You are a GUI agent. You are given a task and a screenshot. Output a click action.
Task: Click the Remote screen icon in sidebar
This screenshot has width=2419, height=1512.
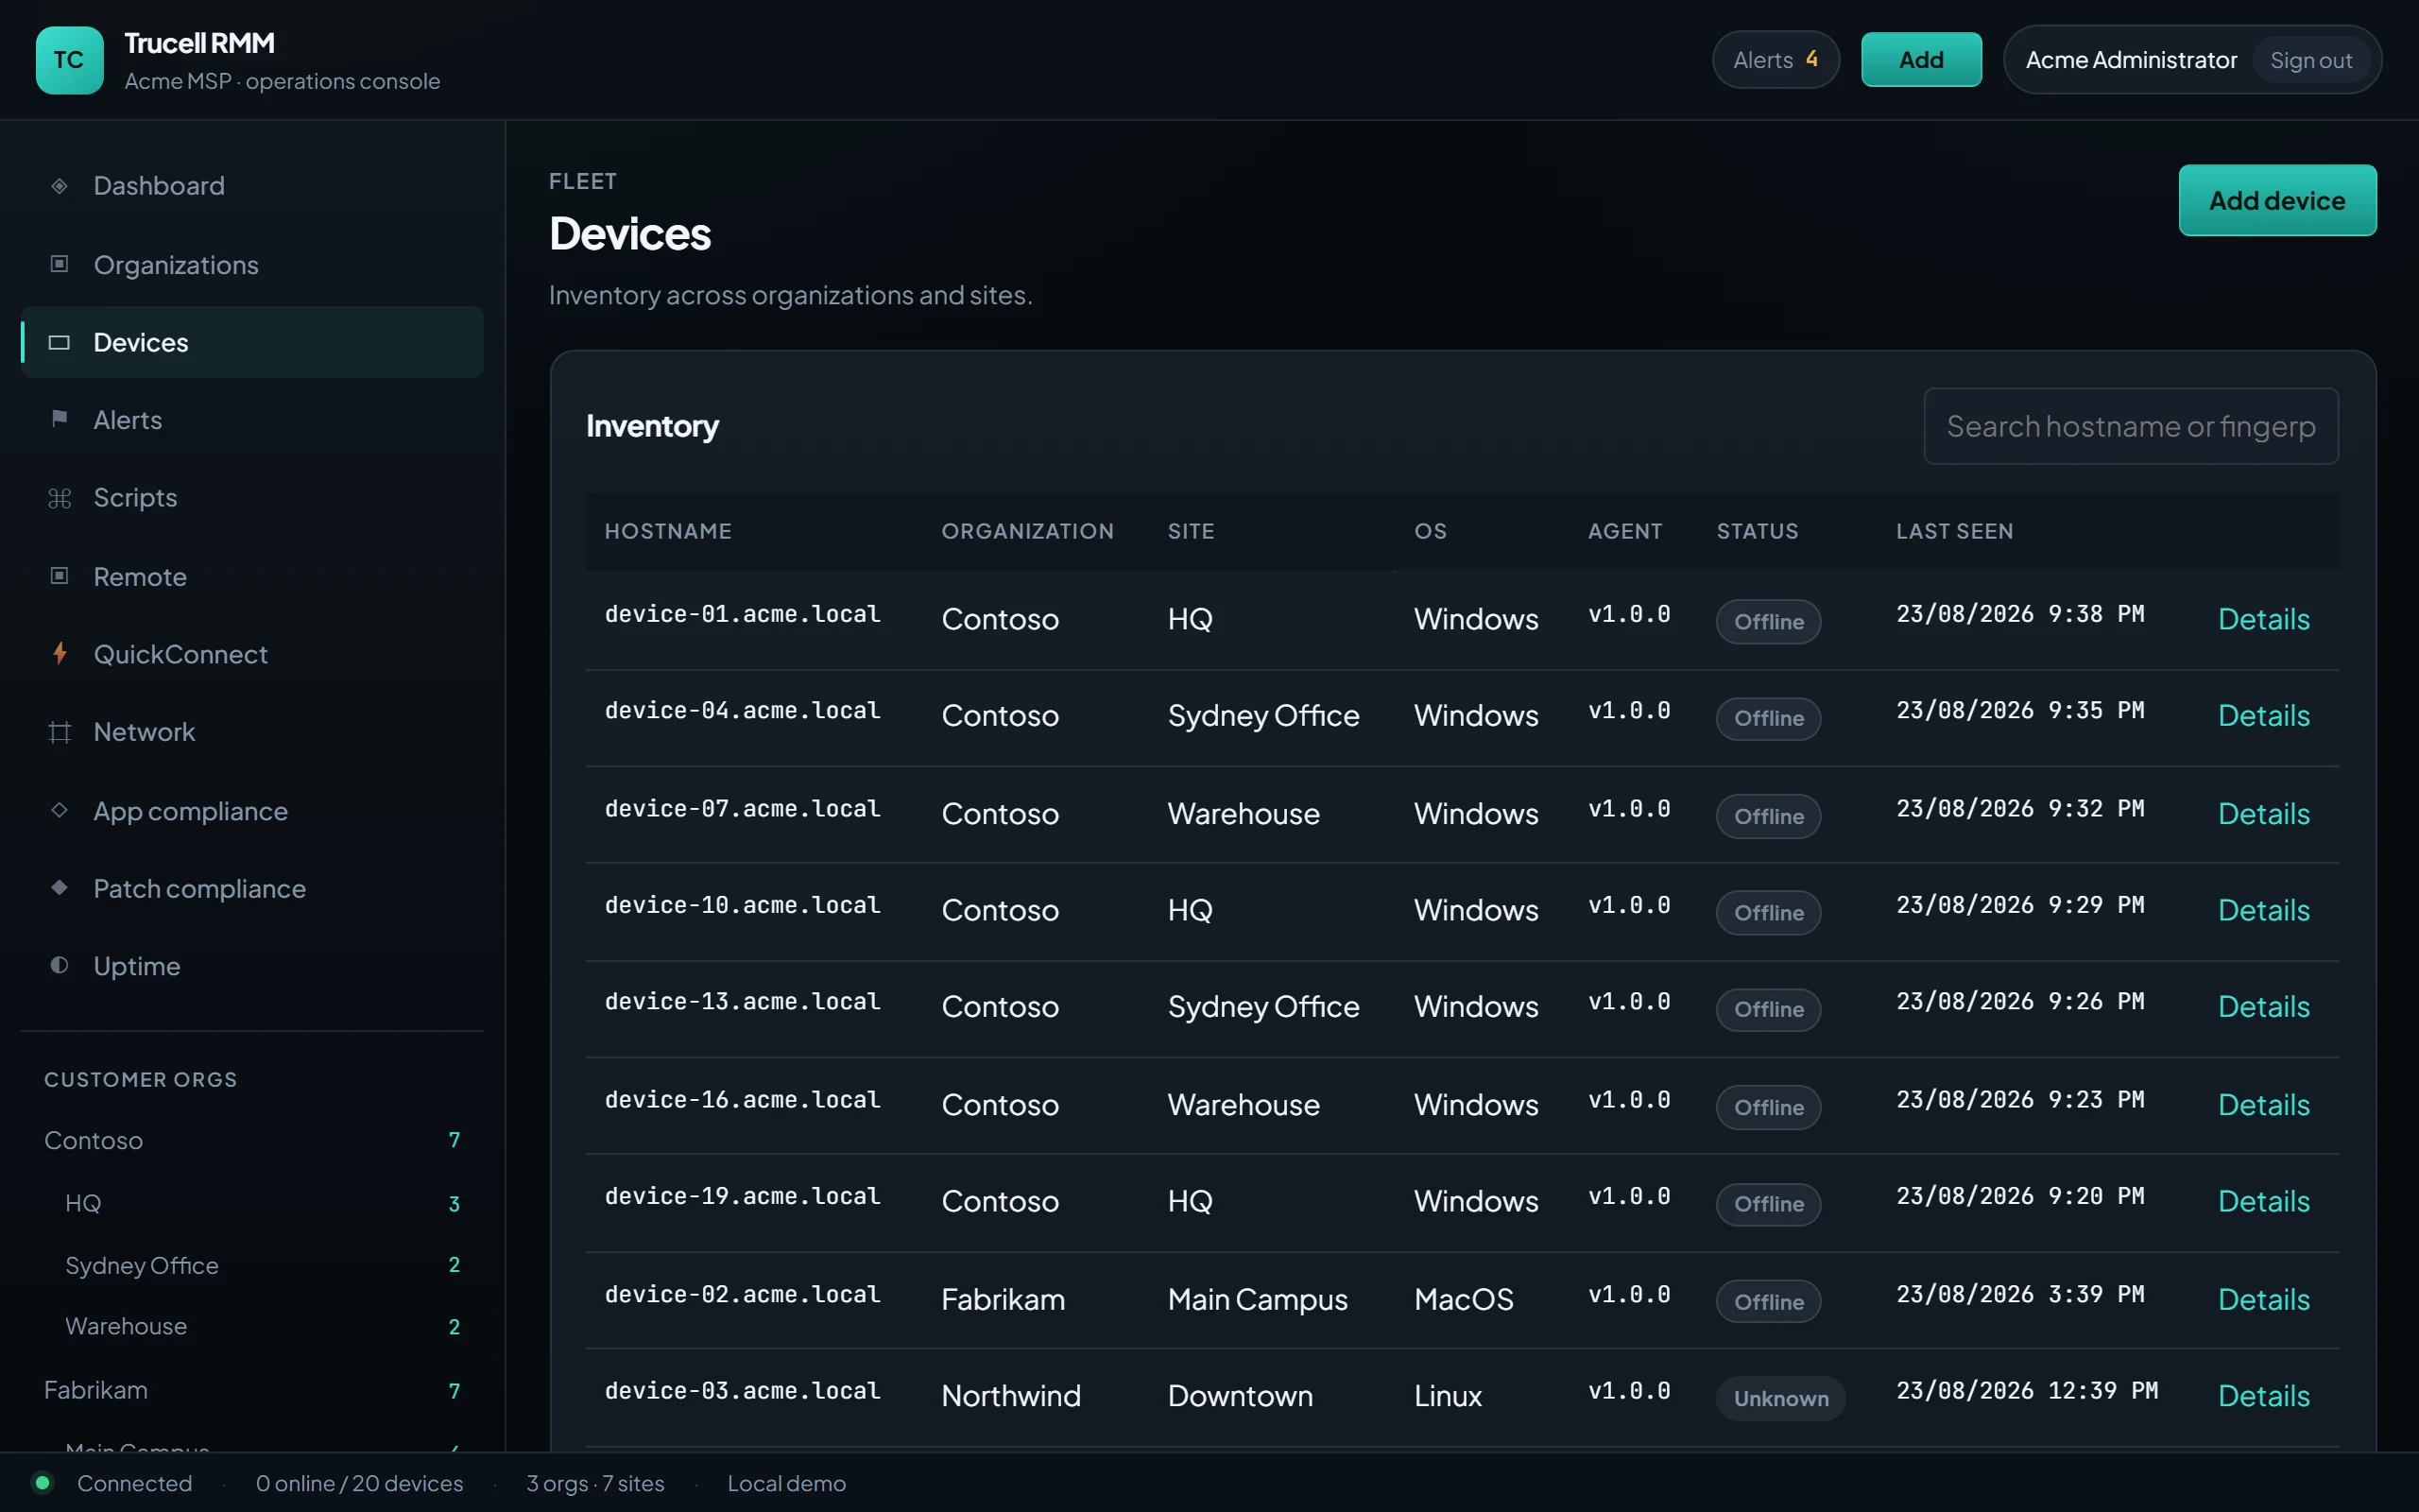(x=59, y=576)
